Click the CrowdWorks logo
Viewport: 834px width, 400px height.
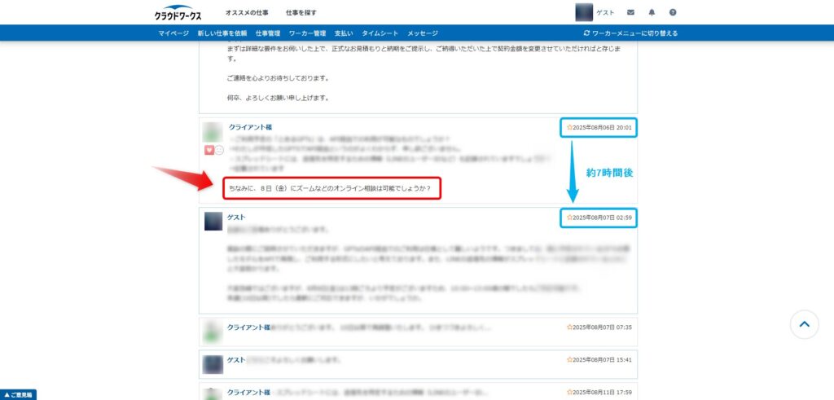[178, 13]
